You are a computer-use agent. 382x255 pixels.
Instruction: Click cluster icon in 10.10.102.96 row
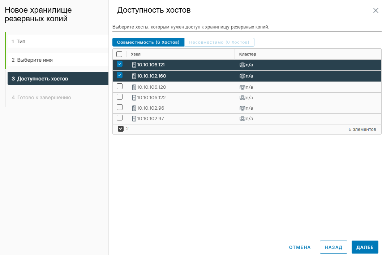pyautogui.click(x=242, y=108)
